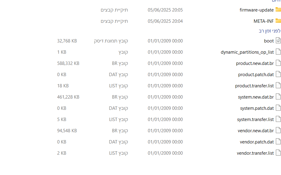Select the dynamic_partitions_op_list file icon
The height and width of the screenshot is (175, 281).
[x=278, y=52]
